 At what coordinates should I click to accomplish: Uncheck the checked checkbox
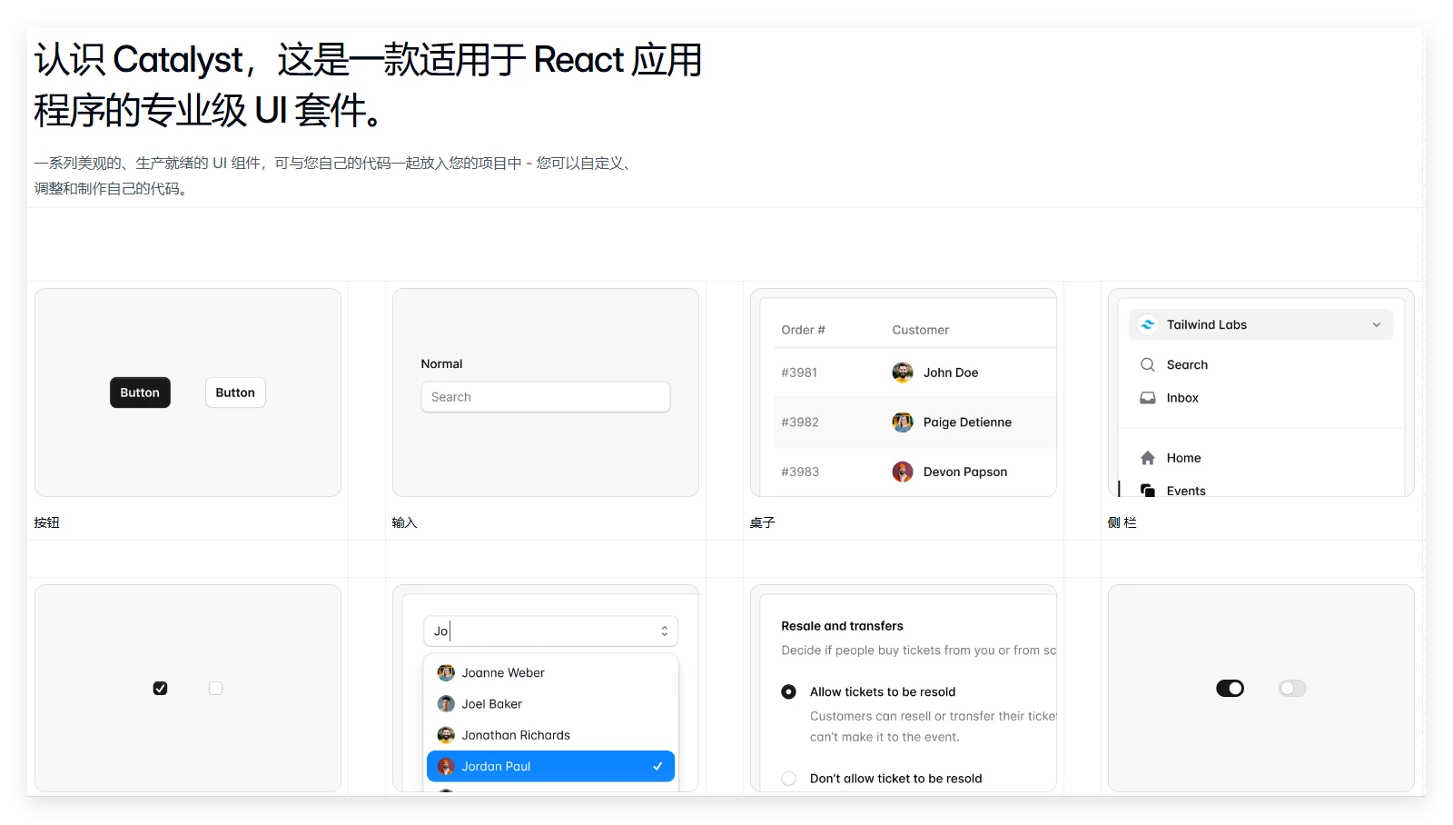(x=161, y=688)
